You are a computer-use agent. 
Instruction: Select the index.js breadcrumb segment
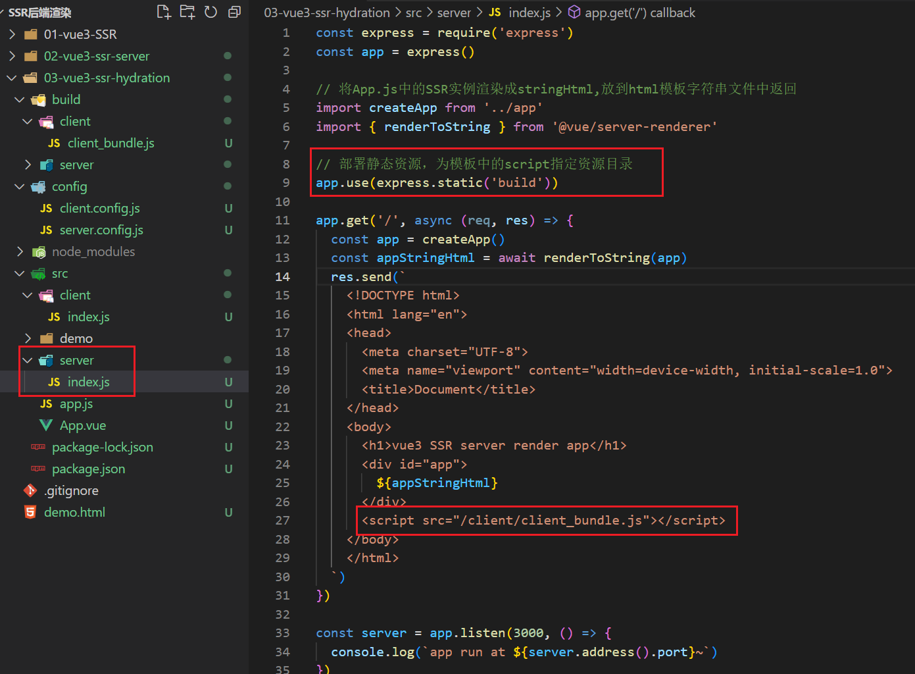pos(530,13)
